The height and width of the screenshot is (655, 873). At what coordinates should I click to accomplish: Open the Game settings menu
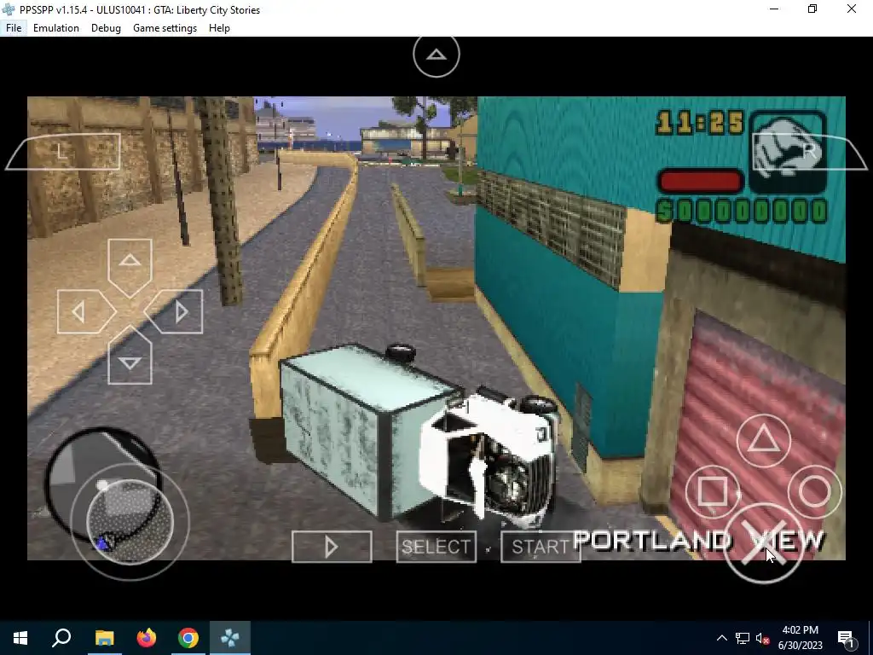pos(165,28)
